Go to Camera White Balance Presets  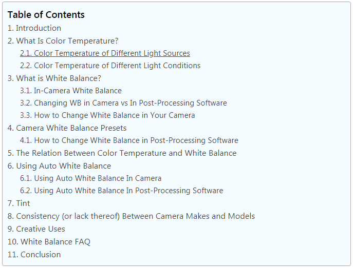(67, 128)
